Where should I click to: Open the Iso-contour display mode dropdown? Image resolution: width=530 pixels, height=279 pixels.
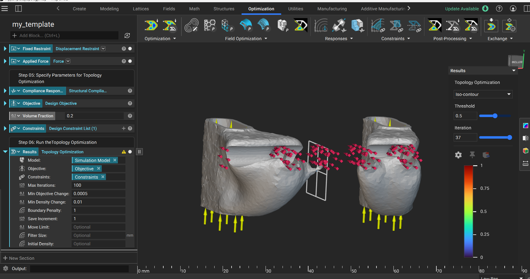(483, 94)
